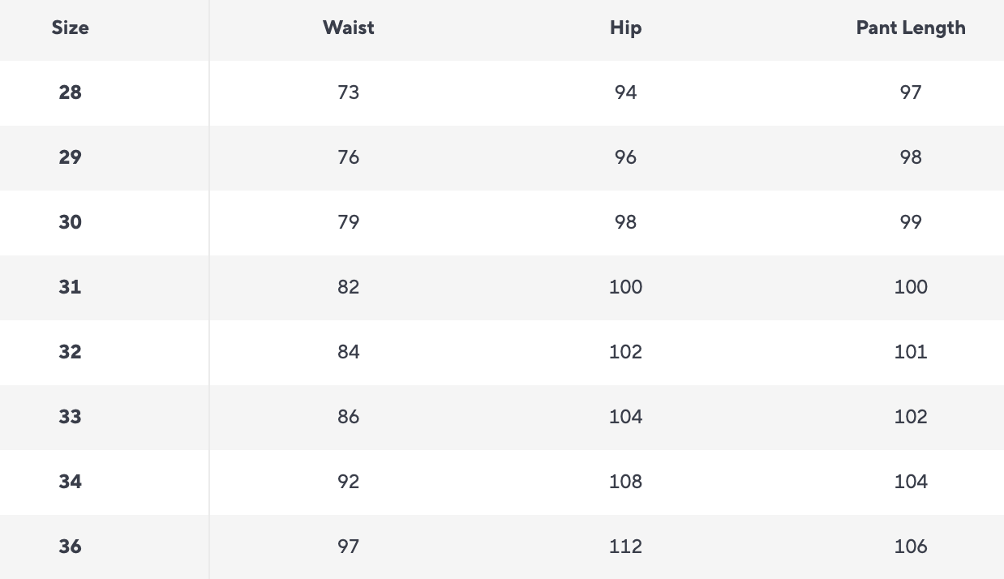Click waist value 79 in size 30 row
The image size is (1004, 579).
(348, 222)
